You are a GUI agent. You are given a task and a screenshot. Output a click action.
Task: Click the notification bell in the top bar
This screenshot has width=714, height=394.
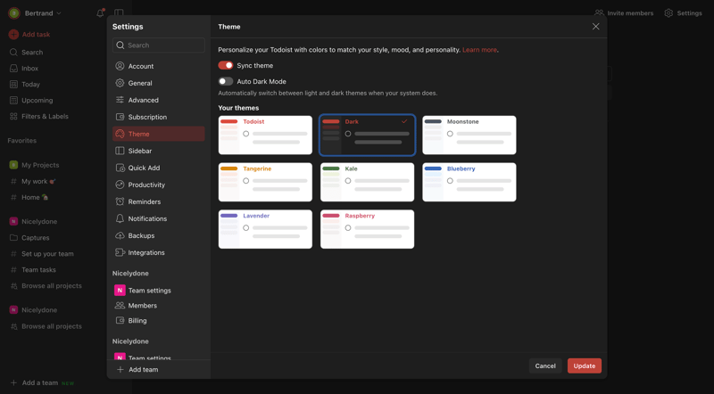(100, 13)
